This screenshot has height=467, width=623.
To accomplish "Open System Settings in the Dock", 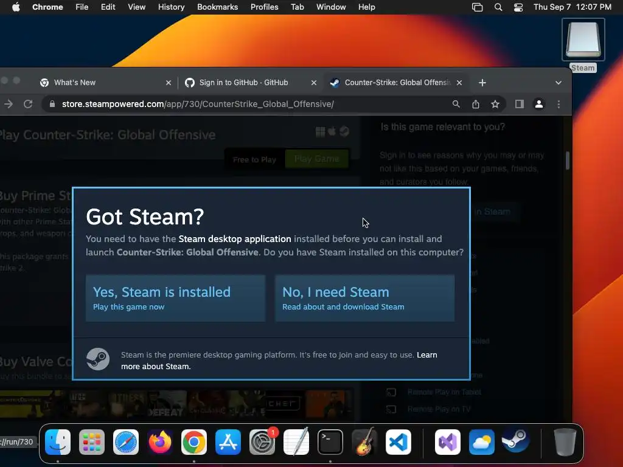I will click(x=262, y=442).
